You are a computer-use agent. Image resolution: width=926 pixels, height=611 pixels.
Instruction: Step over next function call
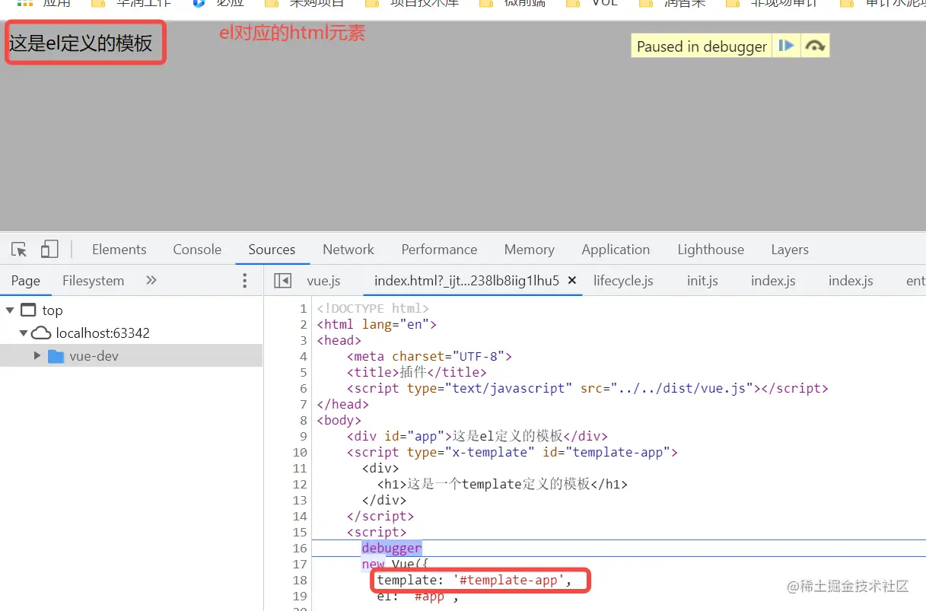coord(815,46)
